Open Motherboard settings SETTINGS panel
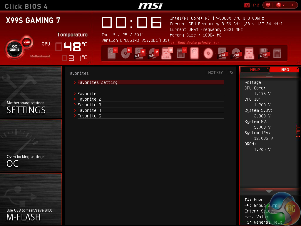Screen dimensions: 301x226 (31, 92)
